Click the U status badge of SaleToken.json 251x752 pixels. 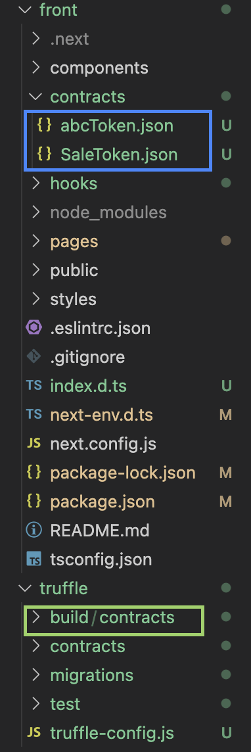(x=226, y=154)
